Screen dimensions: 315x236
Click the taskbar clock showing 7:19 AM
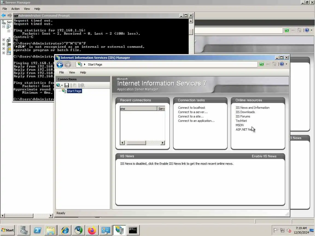301,228
